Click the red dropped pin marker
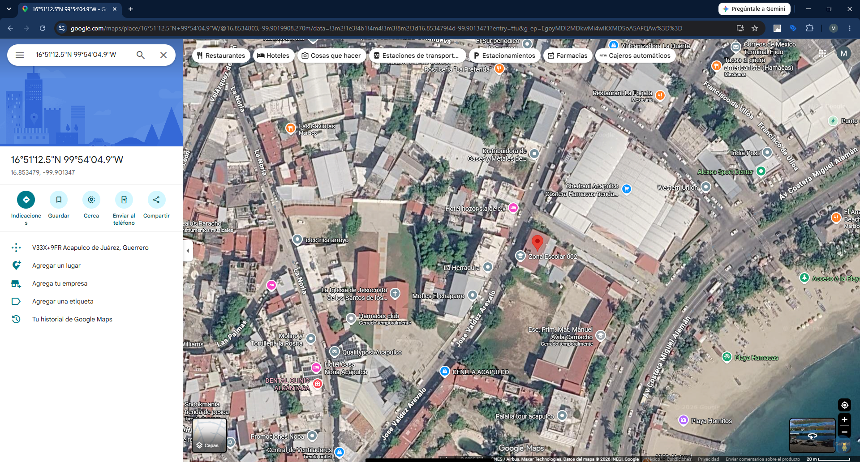The image size is (860, 462). [x=537, y=242]
